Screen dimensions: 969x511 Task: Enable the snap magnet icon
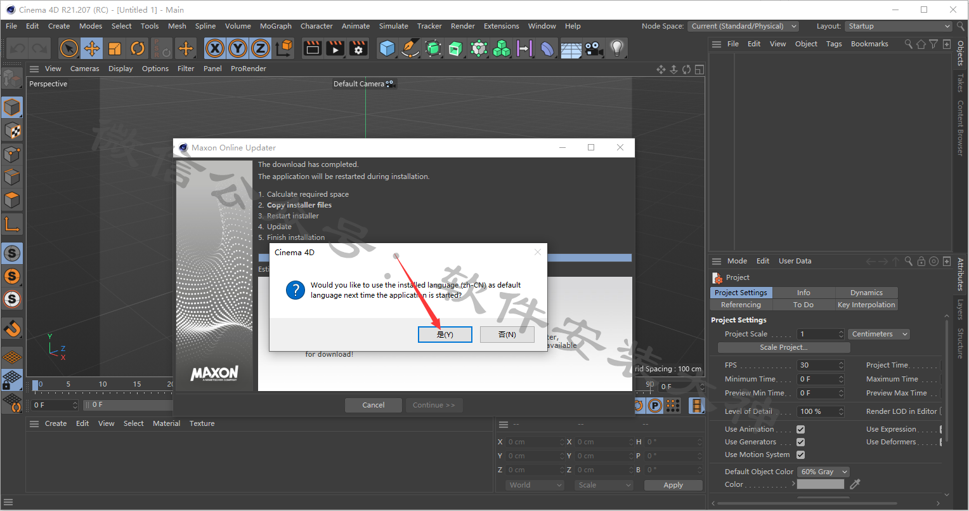point(12,328)
